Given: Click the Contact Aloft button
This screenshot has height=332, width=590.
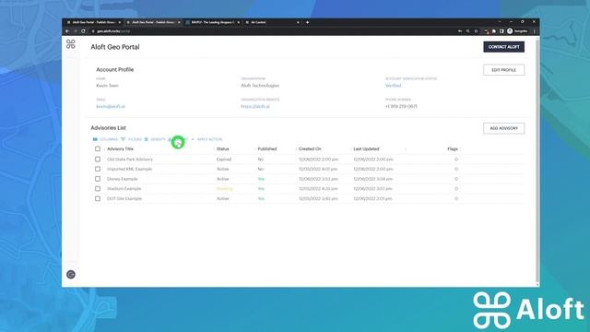Looking at the screenshot, I should point(503,47).
